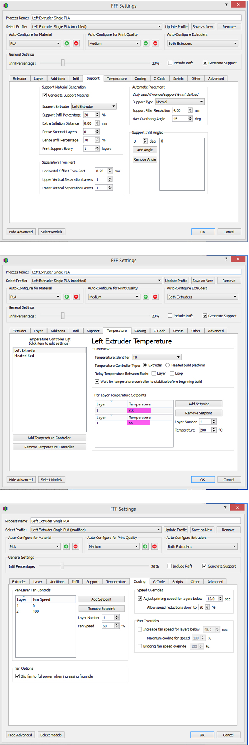Click the app icon in Cooling dialog title bar

pos(5,509)
